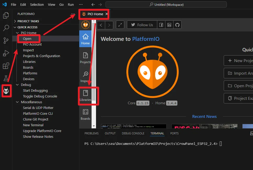The height and width of the screenshot is (170, 253).
Task: Open the Extensions icon in activity bar
Action: [x=6, y=66]
